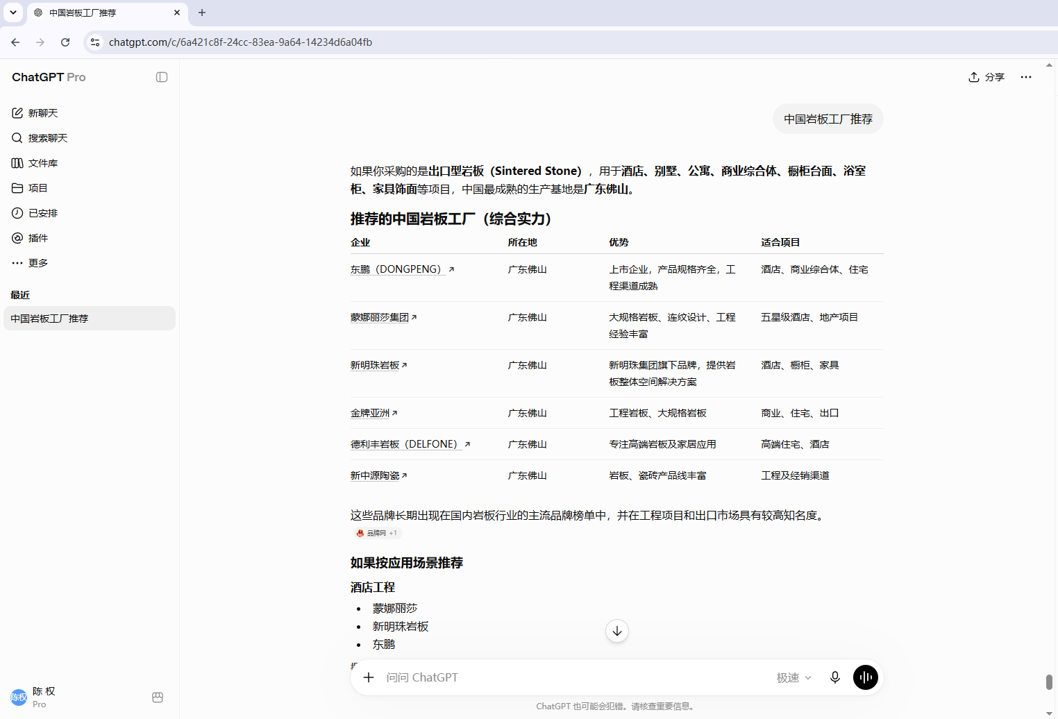Open the 新中源陶瓷 link
Viewport: 1058px width, 719px height.
click(378, 475)
